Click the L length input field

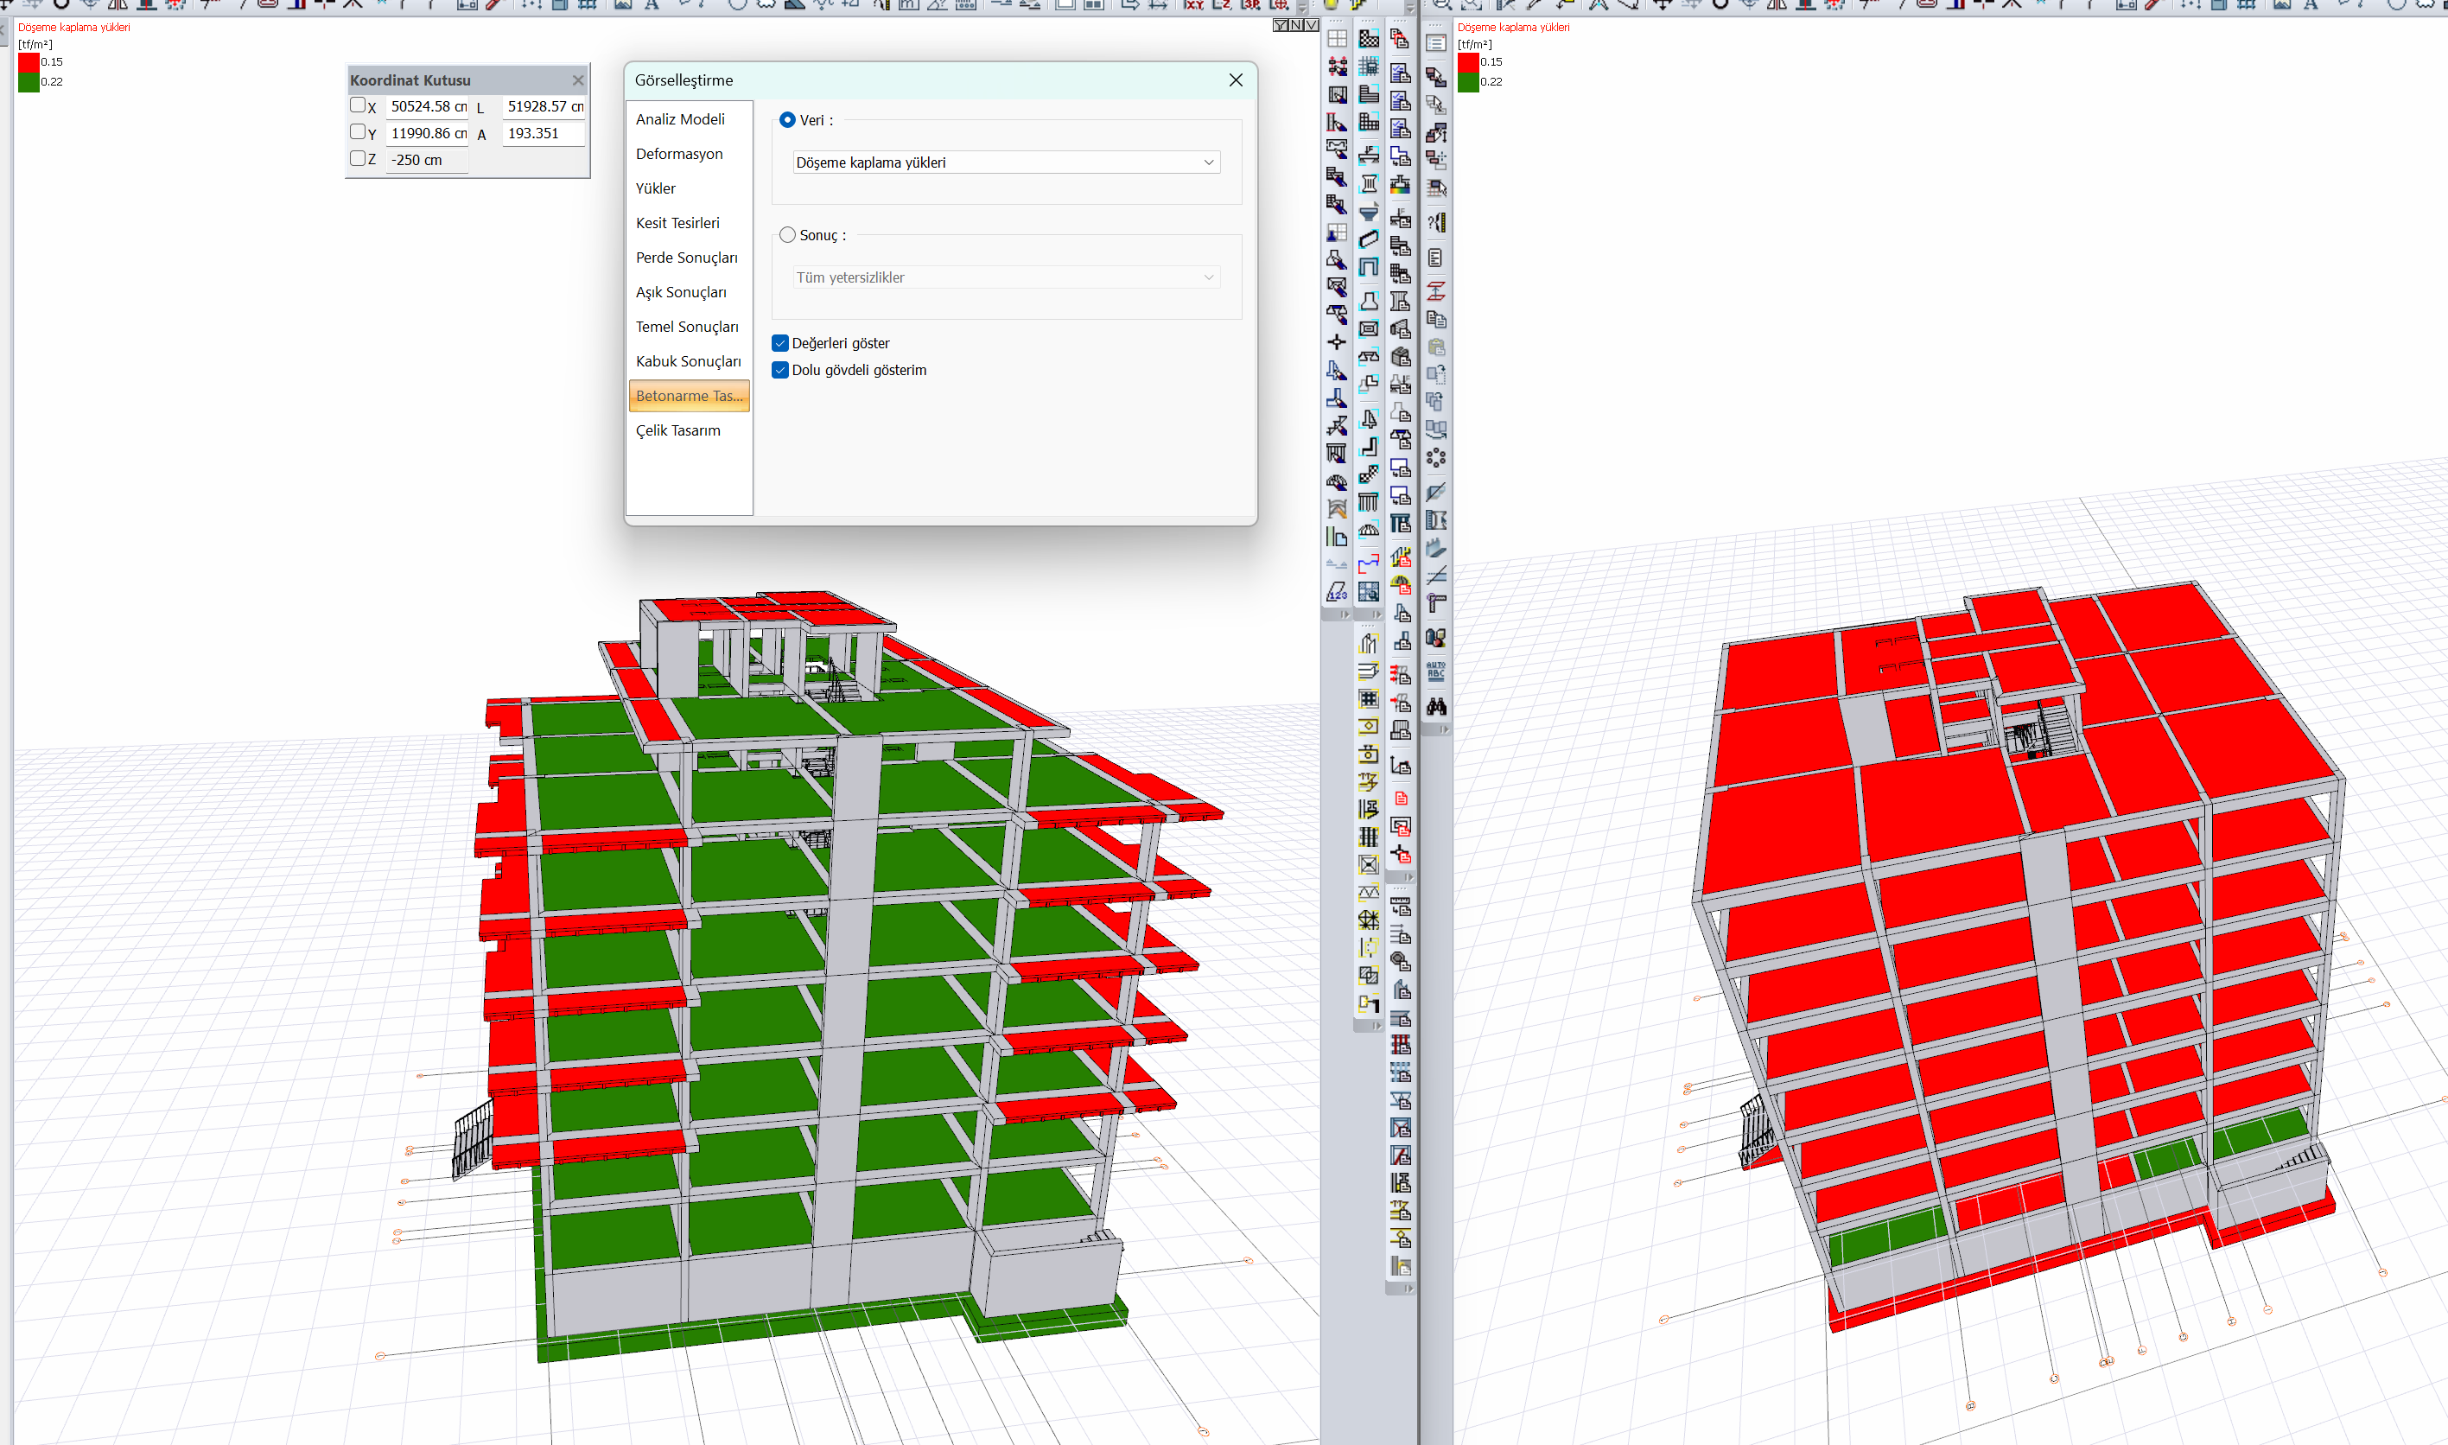pos(544,106)
